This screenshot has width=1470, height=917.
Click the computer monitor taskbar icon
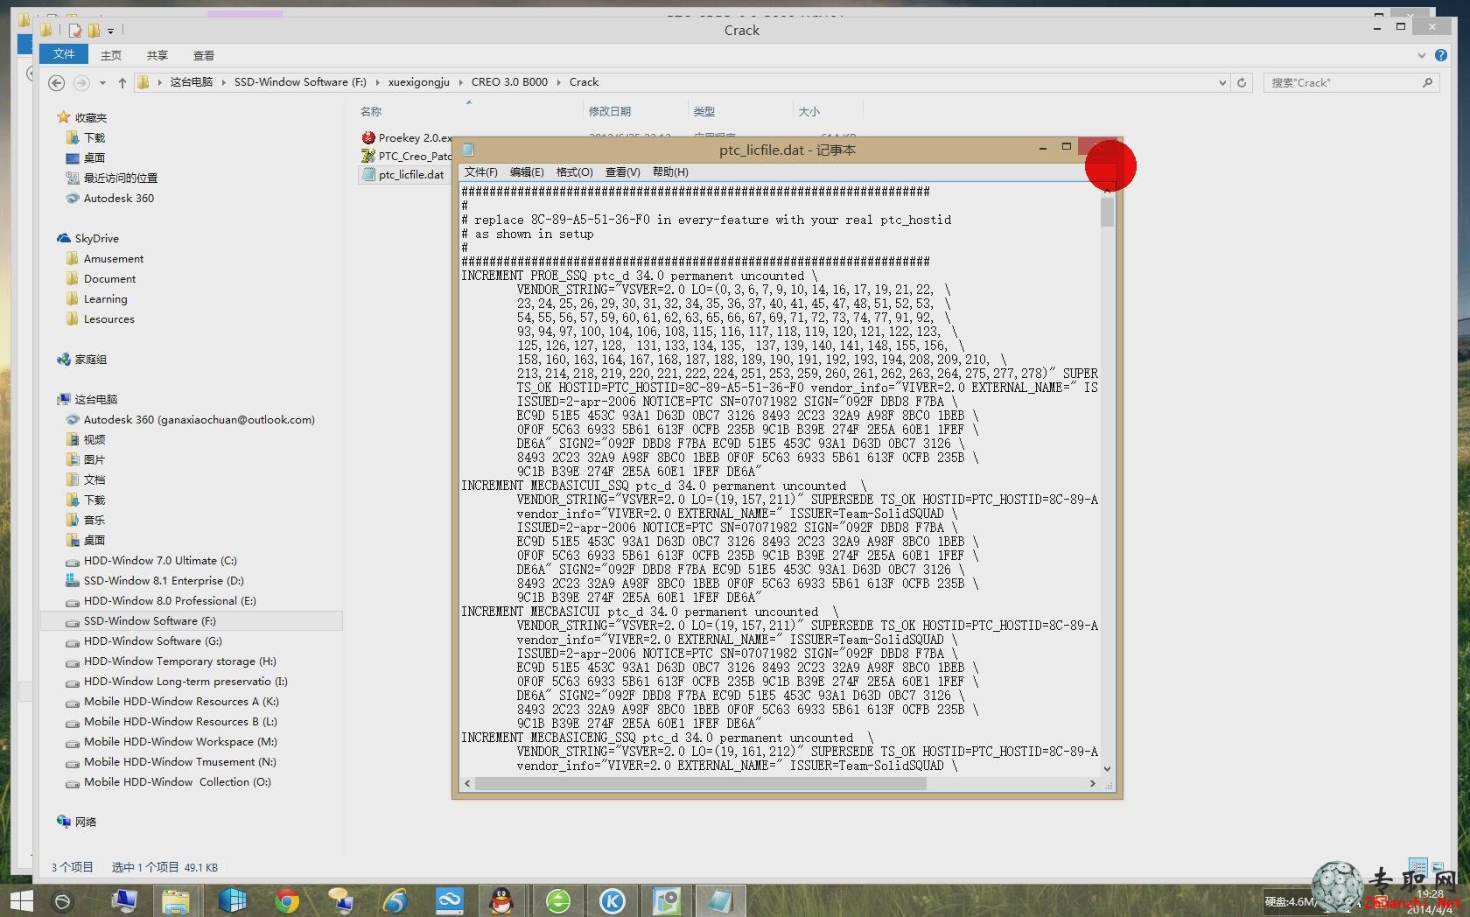coord(123,900)
